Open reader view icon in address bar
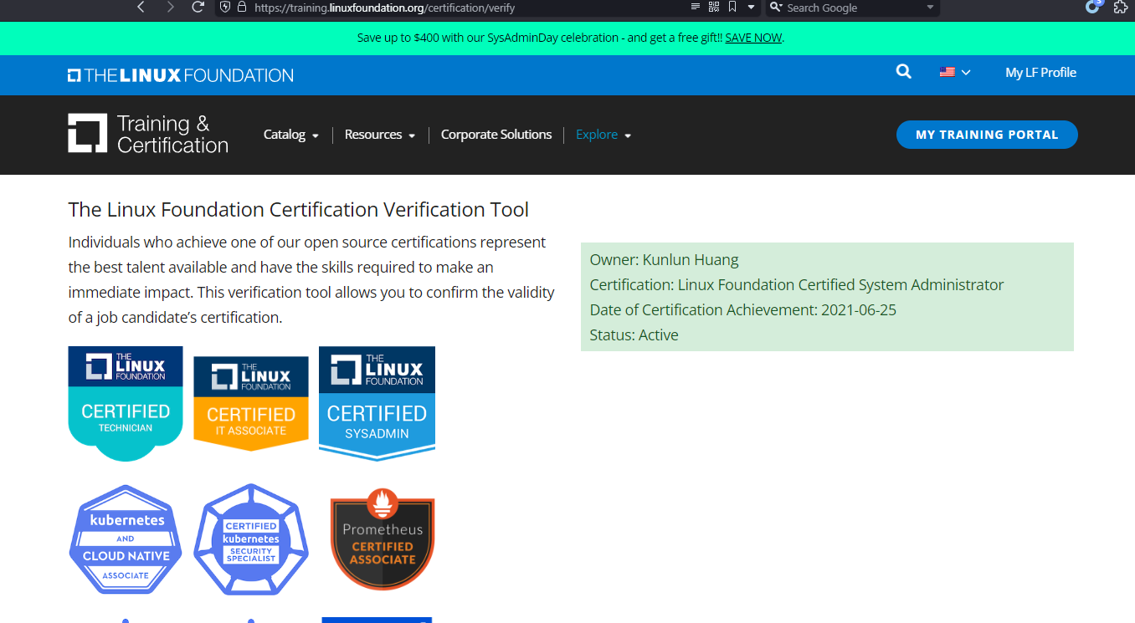Screen dimensions: 1135x623 click(x=695, y=8)
